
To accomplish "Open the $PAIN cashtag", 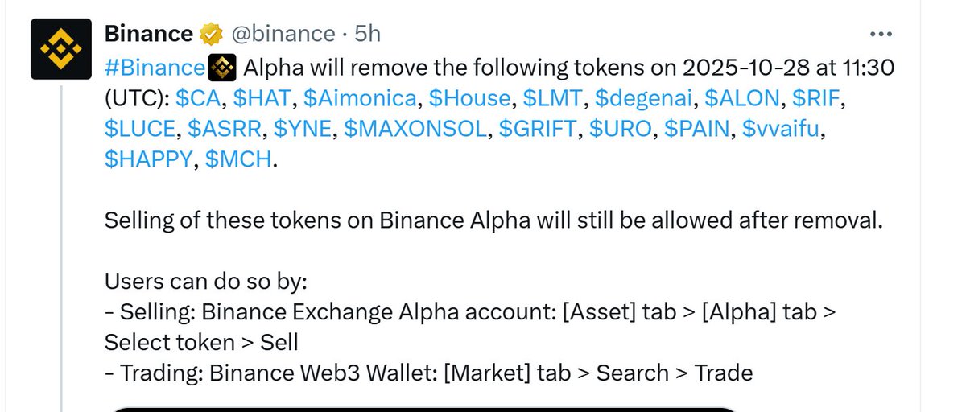I will click(697, 129).
